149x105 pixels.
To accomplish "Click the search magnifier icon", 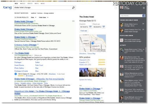I will [x=73, y=8].
